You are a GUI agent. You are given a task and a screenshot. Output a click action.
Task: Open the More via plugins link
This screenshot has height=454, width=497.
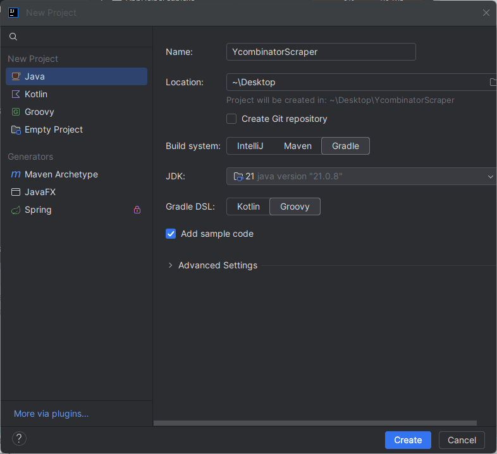51,414
